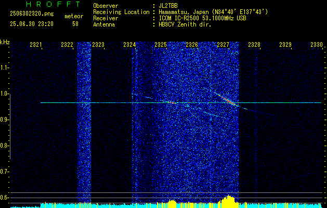The image size is (327, 208).
Task: Click the 2322 time marker
Action: coord(67,44)
